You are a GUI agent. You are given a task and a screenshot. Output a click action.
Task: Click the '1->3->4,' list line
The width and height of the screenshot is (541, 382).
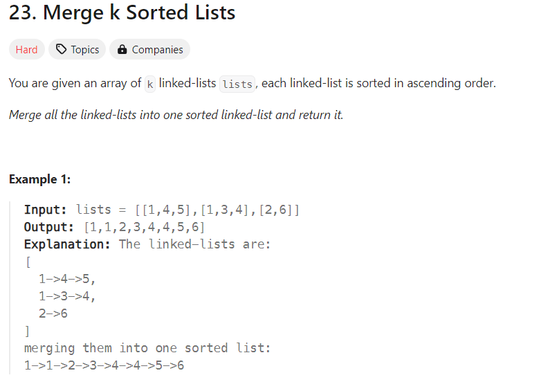(67, 296)
